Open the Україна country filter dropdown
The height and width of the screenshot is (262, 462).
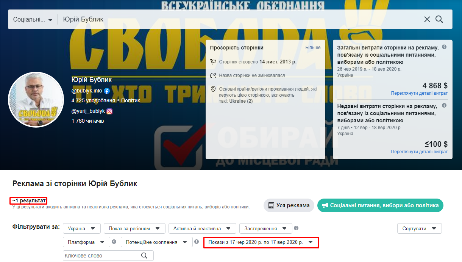pyautogui.click(x=82, y=228)
